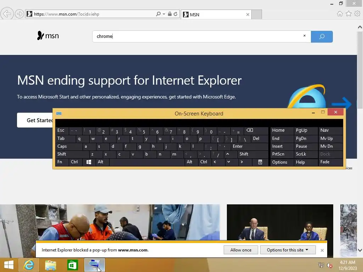
Task: Click Allow once for blocked pop-up
Action: coord(241,250)
